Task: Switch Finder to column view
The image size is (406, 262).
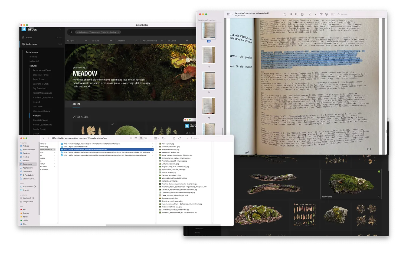Action: (x=141, y=138)
